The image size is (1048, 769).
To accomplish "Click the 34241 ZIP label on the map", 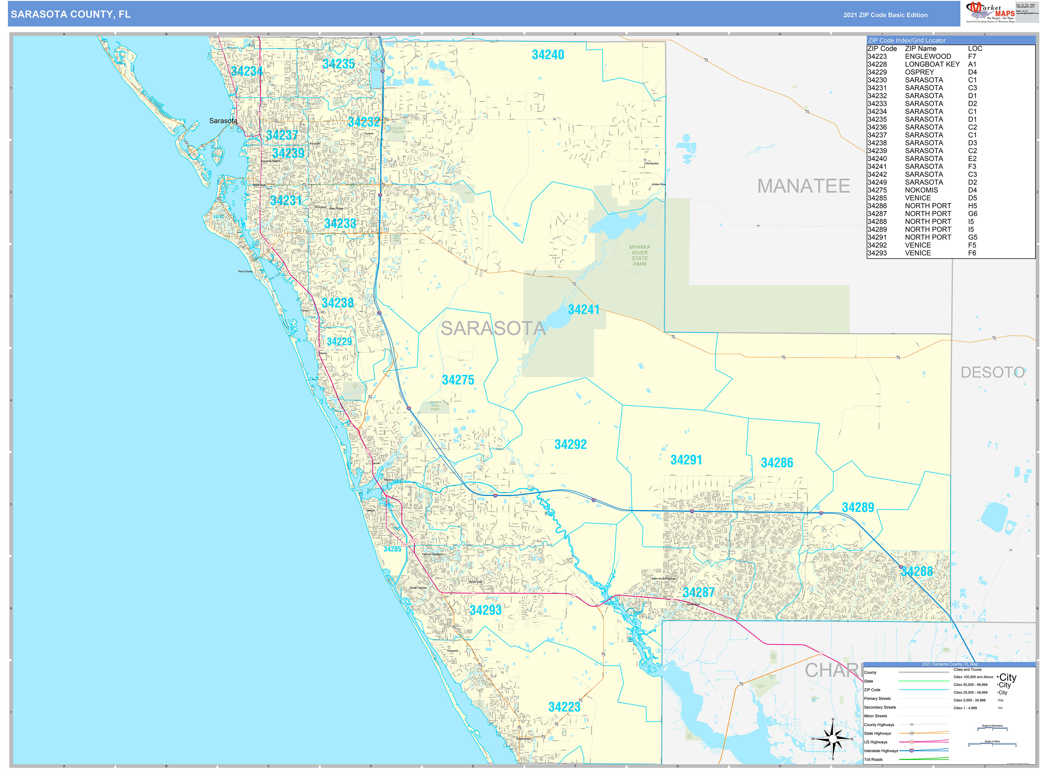I will (584, 310).
